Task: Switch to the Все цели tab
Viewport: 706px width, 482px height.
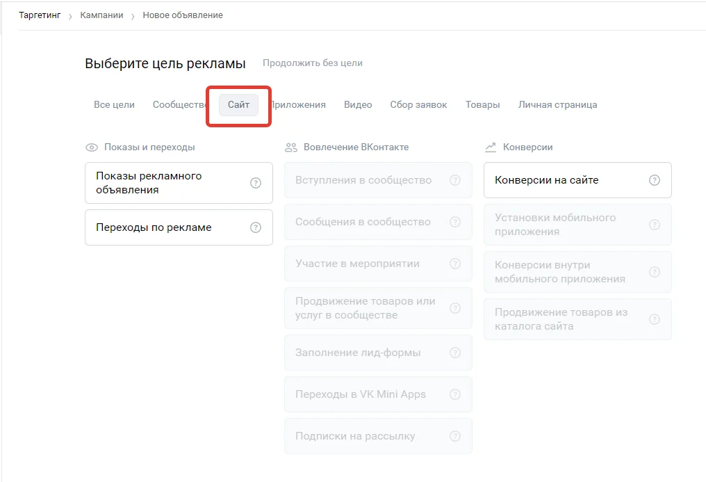Action: click(x=115, y=104)
